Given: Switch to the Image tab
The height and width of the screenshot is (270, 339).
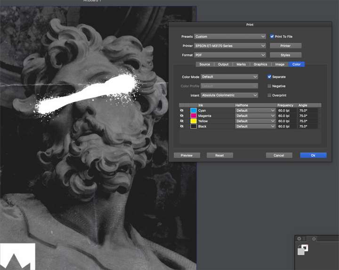Looking at the screenshot, I should pyautogui.click(x=280, y=64).
